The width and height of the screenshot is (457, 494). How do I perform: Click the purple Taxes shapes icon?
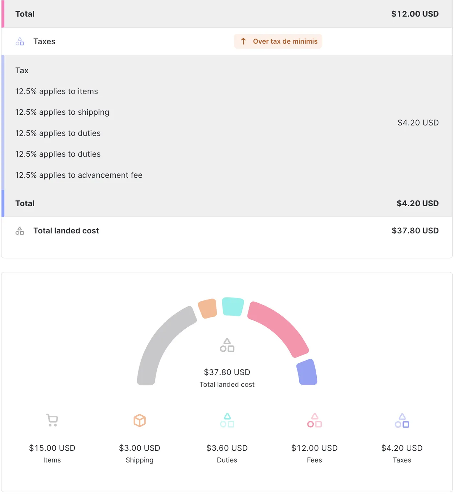(x=401, y=421)
